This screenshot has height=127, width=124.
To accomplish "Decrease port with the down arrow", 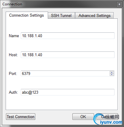I will point(112,75).
